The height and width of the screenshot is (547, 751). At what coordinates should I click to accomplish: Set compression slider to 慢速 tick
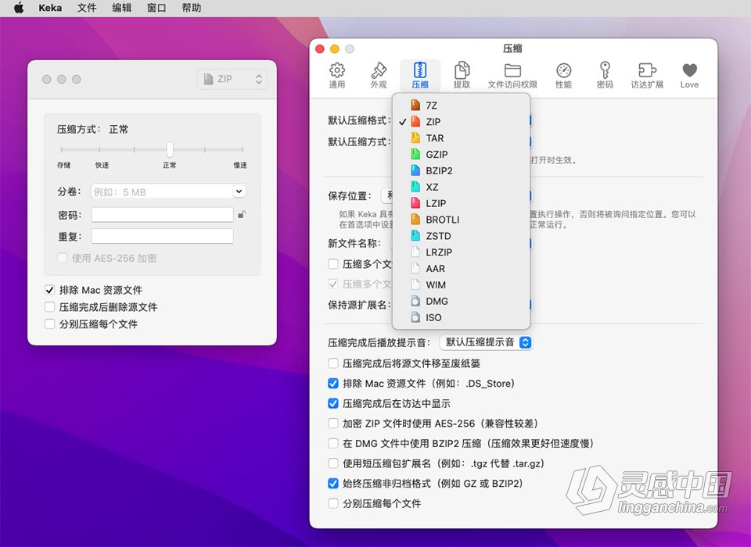[x=243, y=150]
